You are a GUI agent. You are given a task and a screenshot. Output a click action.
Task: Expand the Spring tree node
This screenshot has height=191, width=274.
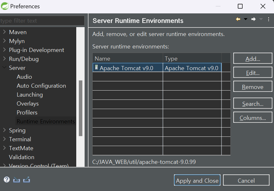pyautogui.click(x=4, y=130)
